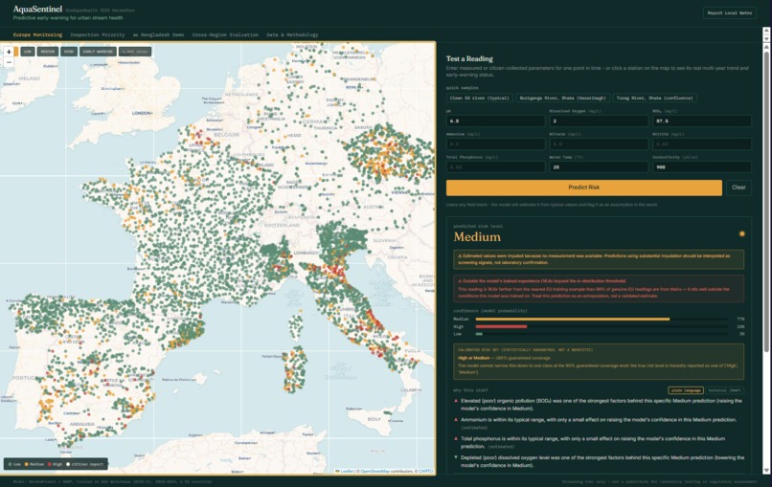
Task: Click the LONDON label on the map
Action: click(x=142, y=113)
